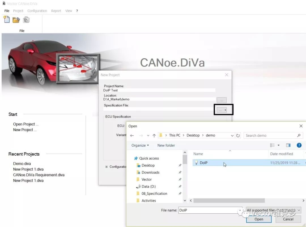
Task: Open recent project Demo.diva
Action: click(22, 164)
